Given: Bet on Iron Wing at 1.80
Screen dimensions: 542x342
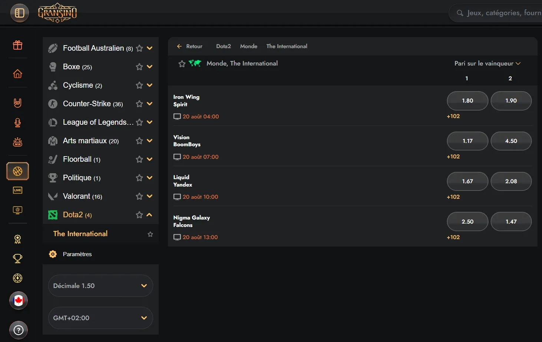Looking at the screenshot, I should (x=467, y=101).
